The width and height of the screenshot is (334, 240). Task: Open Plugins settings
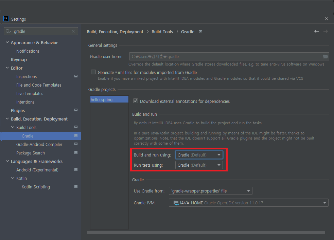pyautogui.click(x=18, y=111)
